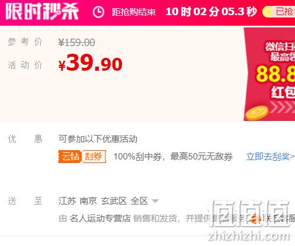Click the struck-through ¥159.00 reference price
295x246 pixels.
(x=77, y=43)
